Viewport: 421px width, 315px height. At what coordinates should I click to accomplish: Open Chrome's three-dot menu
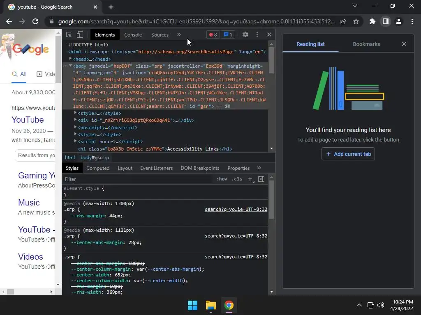click(x=412, y=21)
